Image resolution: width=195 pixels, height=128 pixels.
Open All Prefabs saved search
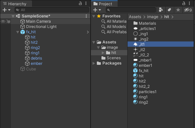(117, 32)
